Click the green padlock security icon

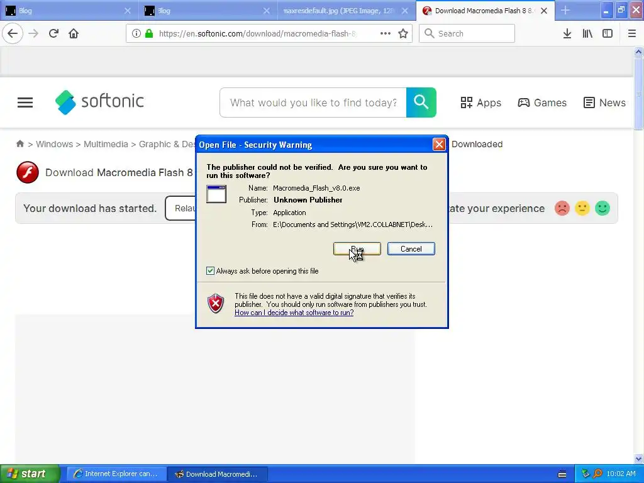click(149, 33)
